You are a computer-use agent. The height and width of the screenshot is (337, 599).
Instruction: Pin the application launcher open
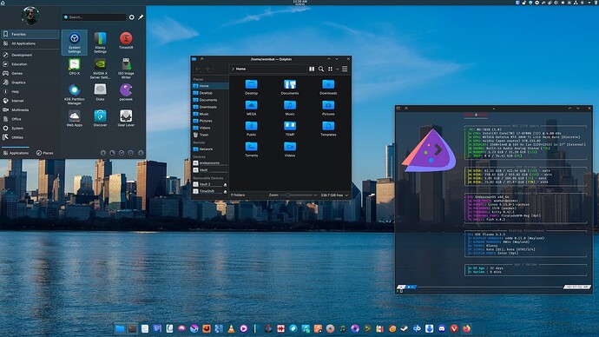141,17
